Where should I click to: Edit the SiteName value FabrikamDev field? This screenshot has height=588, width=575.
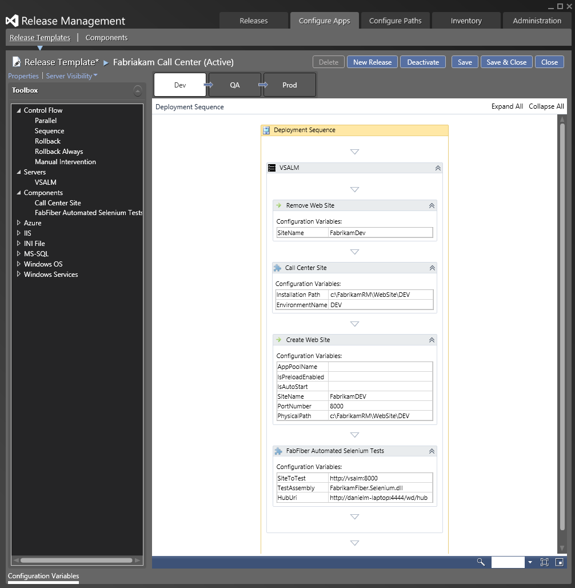pos(381,233)
